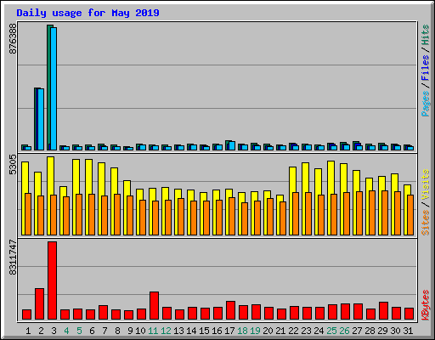Click green weekend day label 18
Screen dimensions: 435x340
click(x=242, y=331)
